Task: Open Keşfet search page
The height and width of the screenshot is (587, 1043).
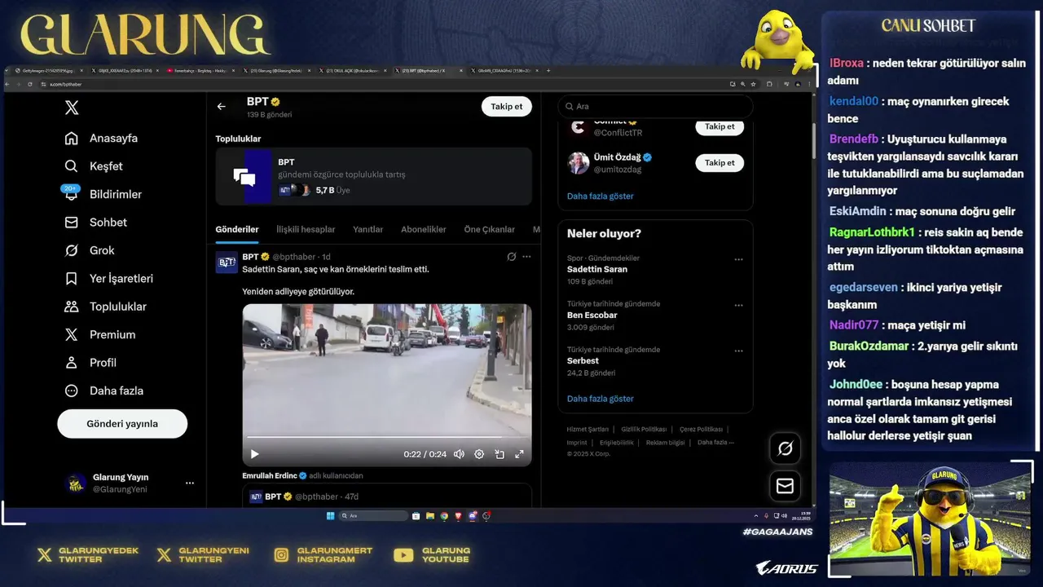Action: click(x=95, y=166)
